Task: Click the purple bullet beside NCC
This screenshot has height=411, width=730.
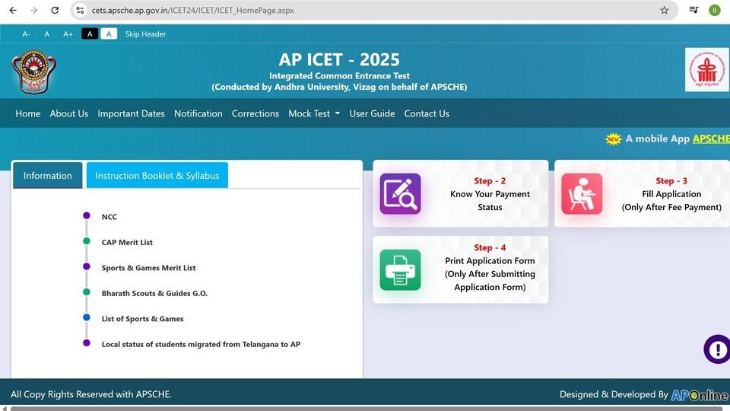Action: click(87, 215)
